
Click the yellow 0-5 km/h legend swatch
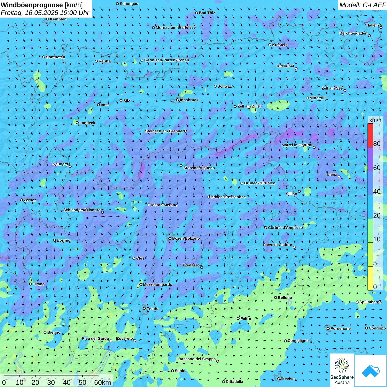[370, 278]
